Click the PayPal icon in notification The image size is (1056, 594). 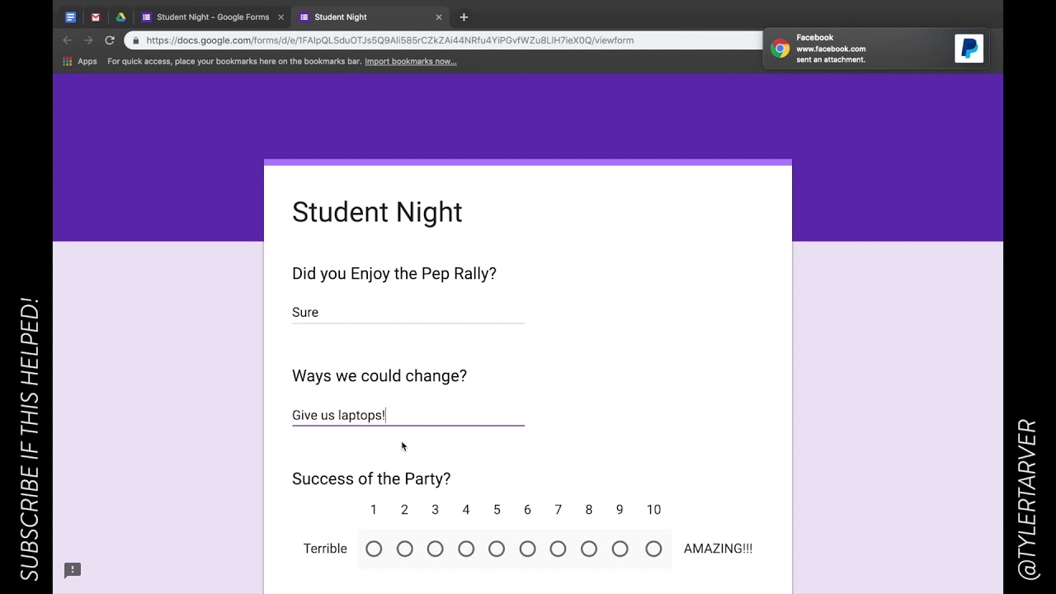[x=969, y=49]
